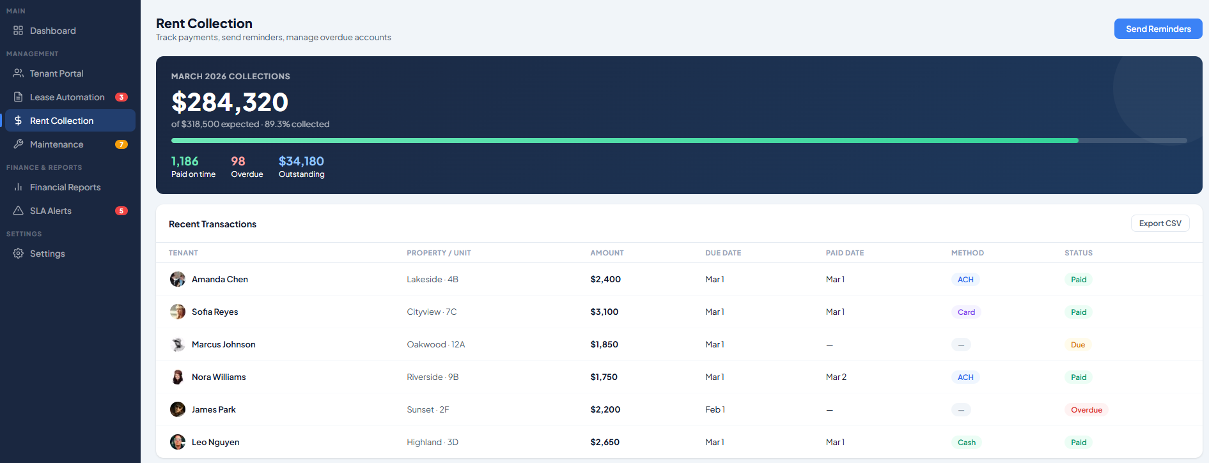Go to Tenant Portal
Screen dimensions: 1209x463
pyautogui.click(x=70, y=73)
